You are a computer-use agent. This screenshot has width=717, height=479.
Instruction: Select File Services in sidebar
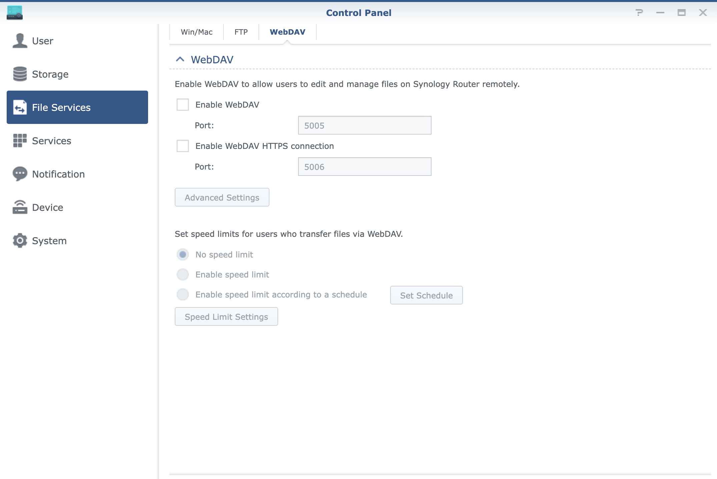[x=77, y=107]
